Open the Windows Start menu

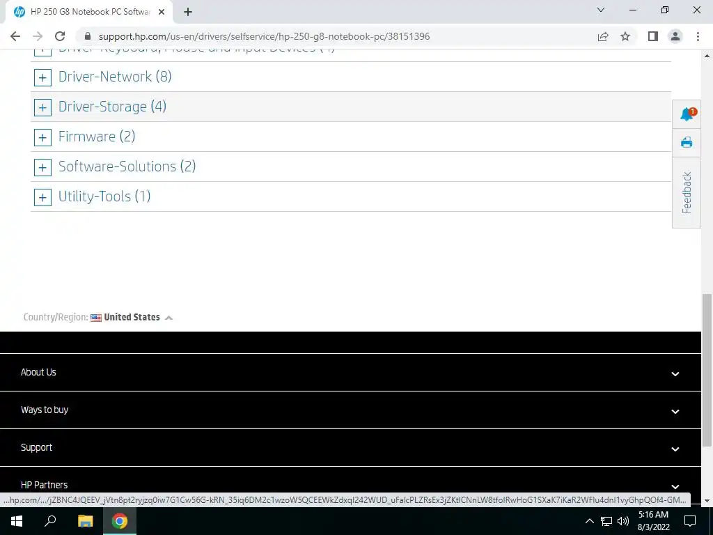click(17, 521)
